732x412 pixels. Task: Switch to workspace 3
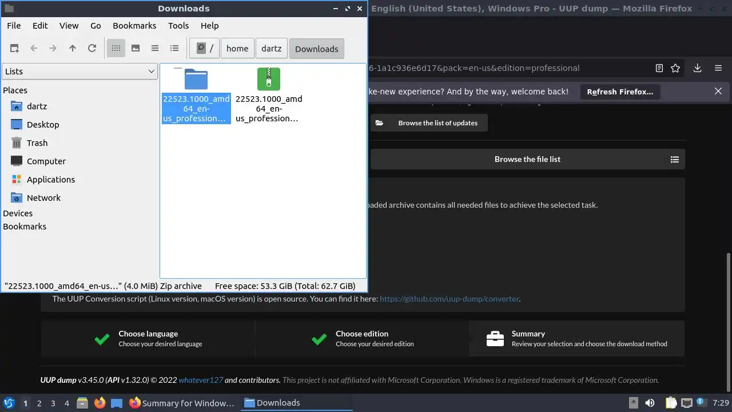[53, 403]
